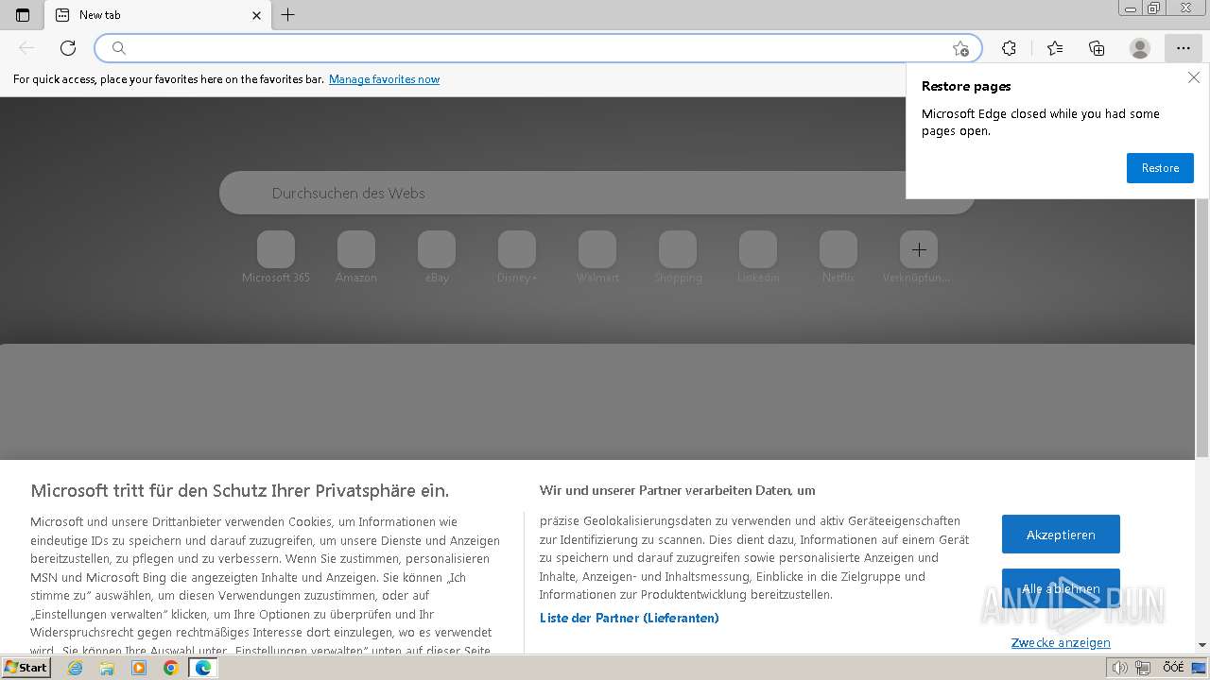Image resolution: width=1210 pixels, height=680 pixels.
Task: Launch Internet Explorer from taskbar
Action: (76, 668)
